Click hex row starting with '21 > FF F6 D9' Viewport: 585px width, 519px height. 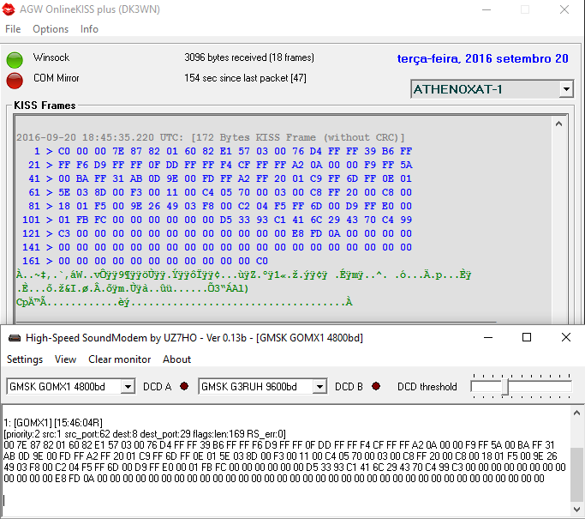[220, 166]
